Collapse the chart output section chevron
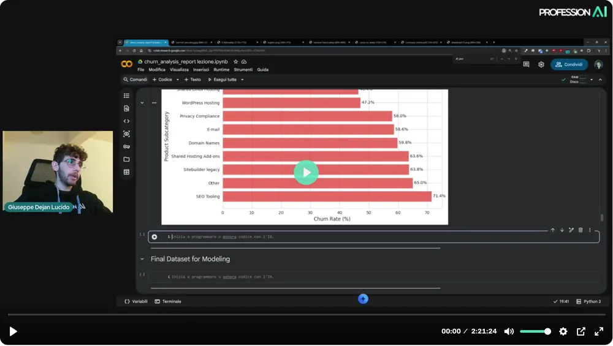Screen dimensions: 613x346 pyautogui.click(x=142, y=103)
